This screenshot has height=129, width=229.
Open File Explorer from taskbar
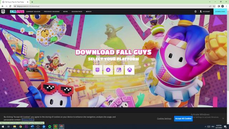click(15, 126)
